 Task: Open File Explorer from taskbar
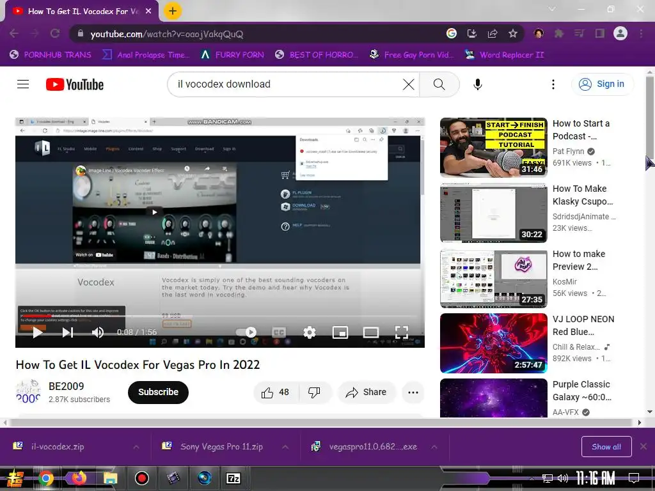110,478
